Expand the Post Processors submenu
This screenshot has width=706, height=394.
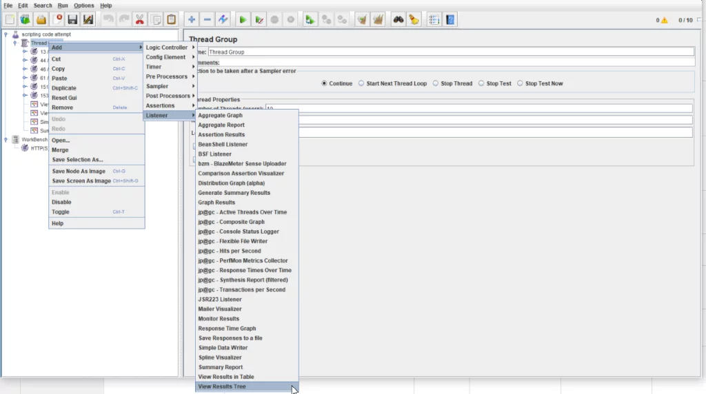(170, 96)
